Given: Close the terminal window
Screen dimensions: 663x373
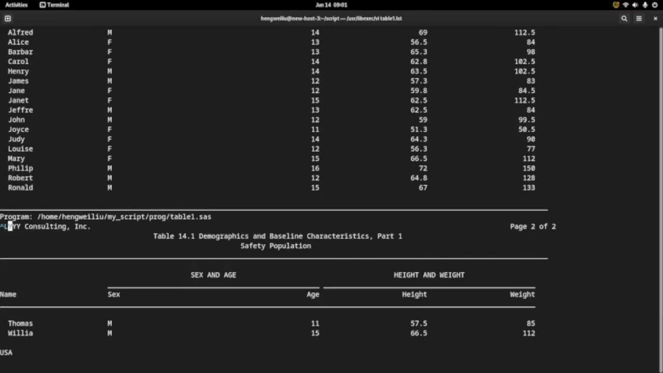Looking at the screenshot, I should pos(655,18).
